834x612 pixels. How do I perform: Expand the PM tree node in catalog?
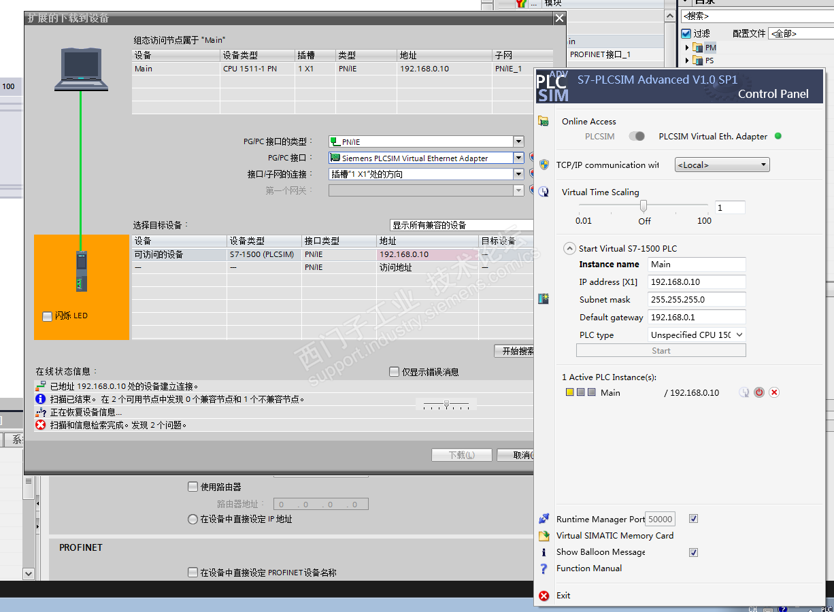(x=687, y=48)
